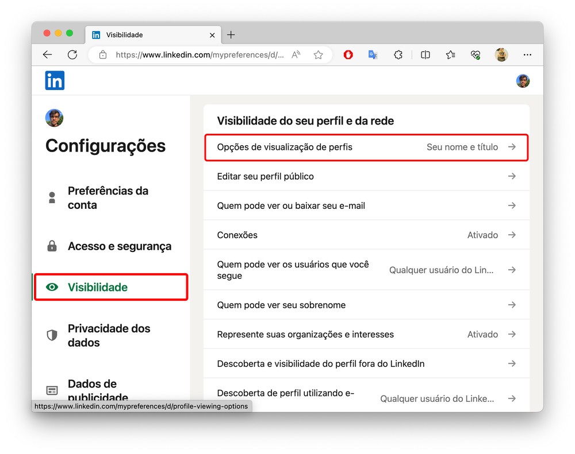Open the favorites list icon
This screenshot has height=454, width=575.
(450, 55)
